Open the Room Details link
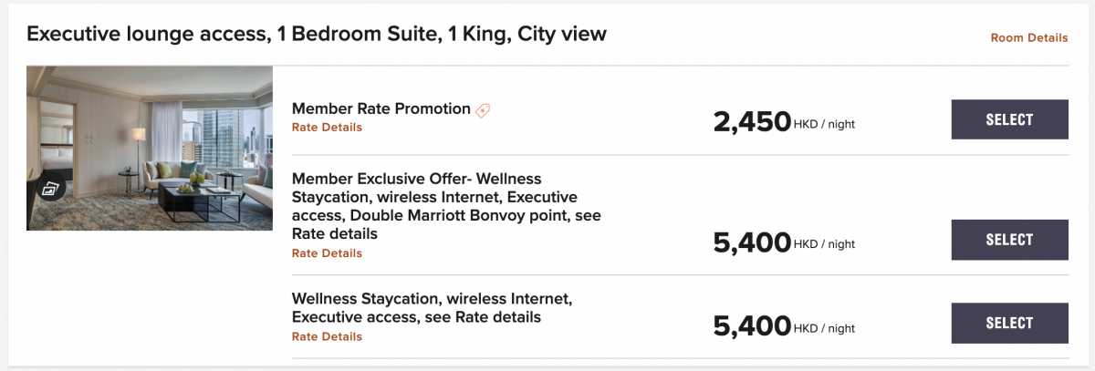 (x=1029, y=37)
